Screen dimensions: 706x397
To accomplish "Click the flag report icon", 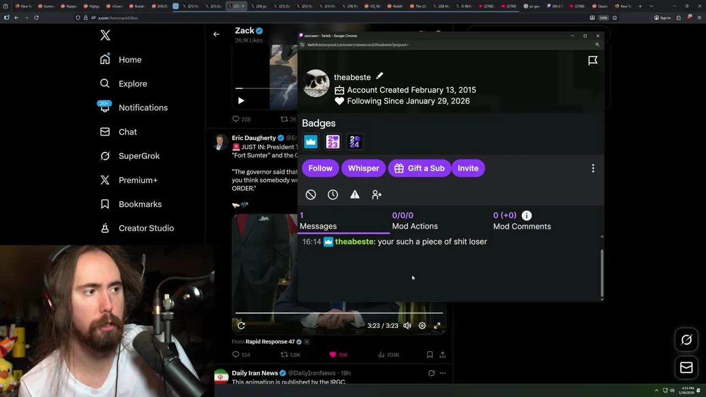I will point(593,61).
